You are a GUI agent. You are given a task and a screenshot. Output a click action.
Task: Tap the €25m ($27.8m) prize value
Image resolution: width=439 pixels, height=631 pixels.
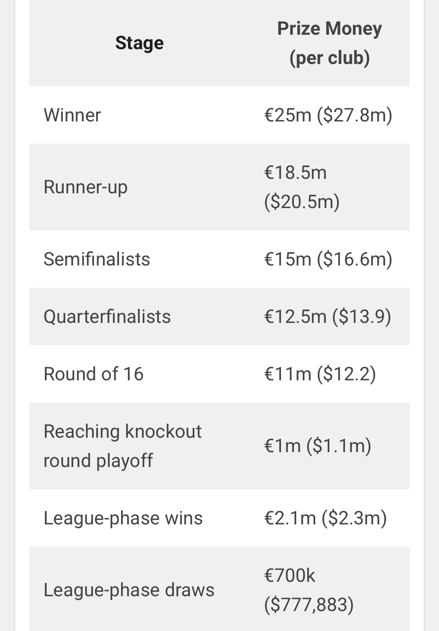(x=328, y=115)
